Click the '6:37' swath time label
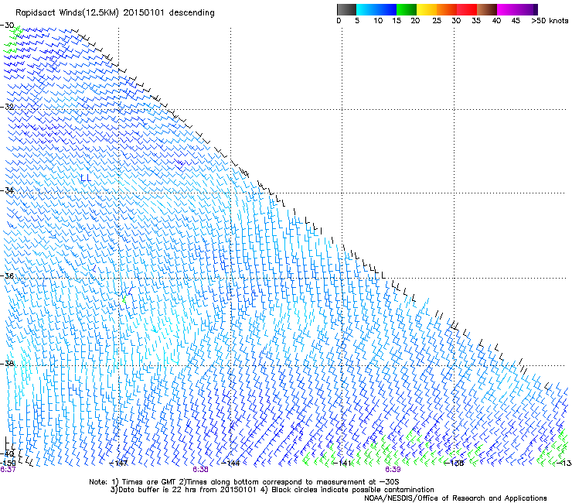 click(x=8, y=470)
